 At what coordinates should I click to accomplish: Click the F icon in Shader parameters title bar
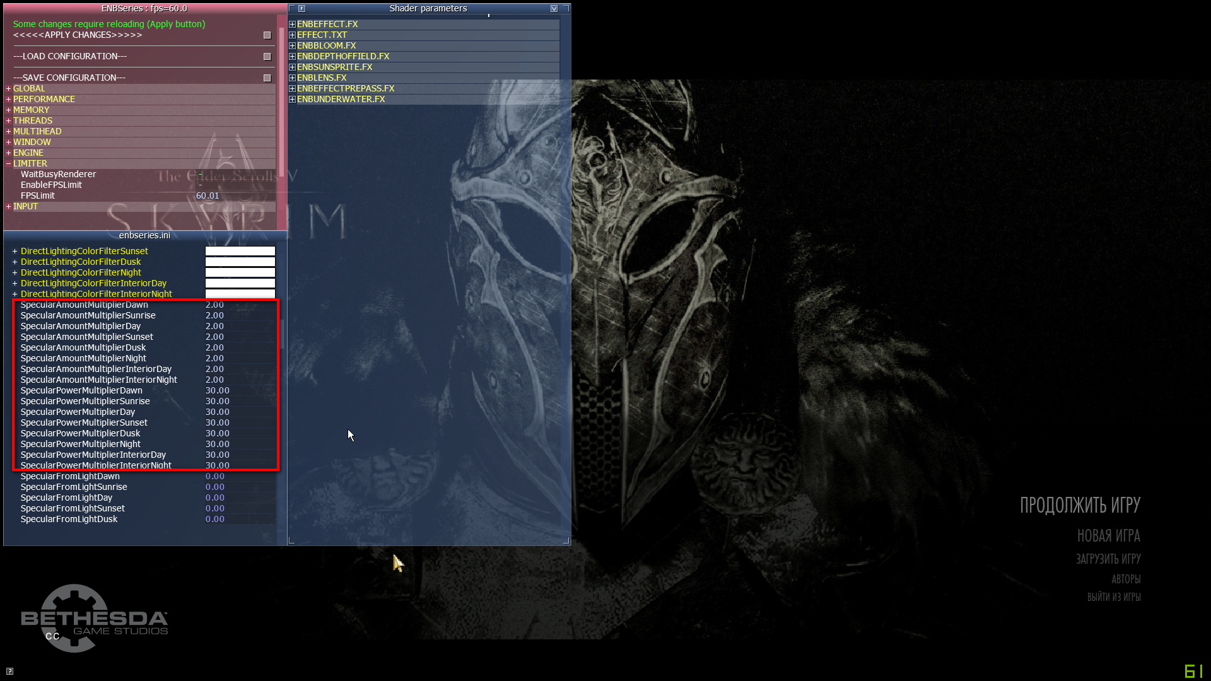(x=301, y=9)
